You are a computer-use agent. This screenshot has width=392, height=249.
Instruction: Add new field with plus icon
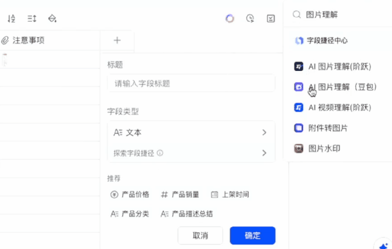point(117,40)
